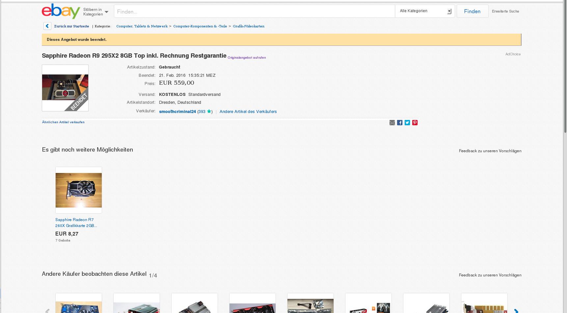
Task: Click the eBay logo
Action: (x=61, y=11)
